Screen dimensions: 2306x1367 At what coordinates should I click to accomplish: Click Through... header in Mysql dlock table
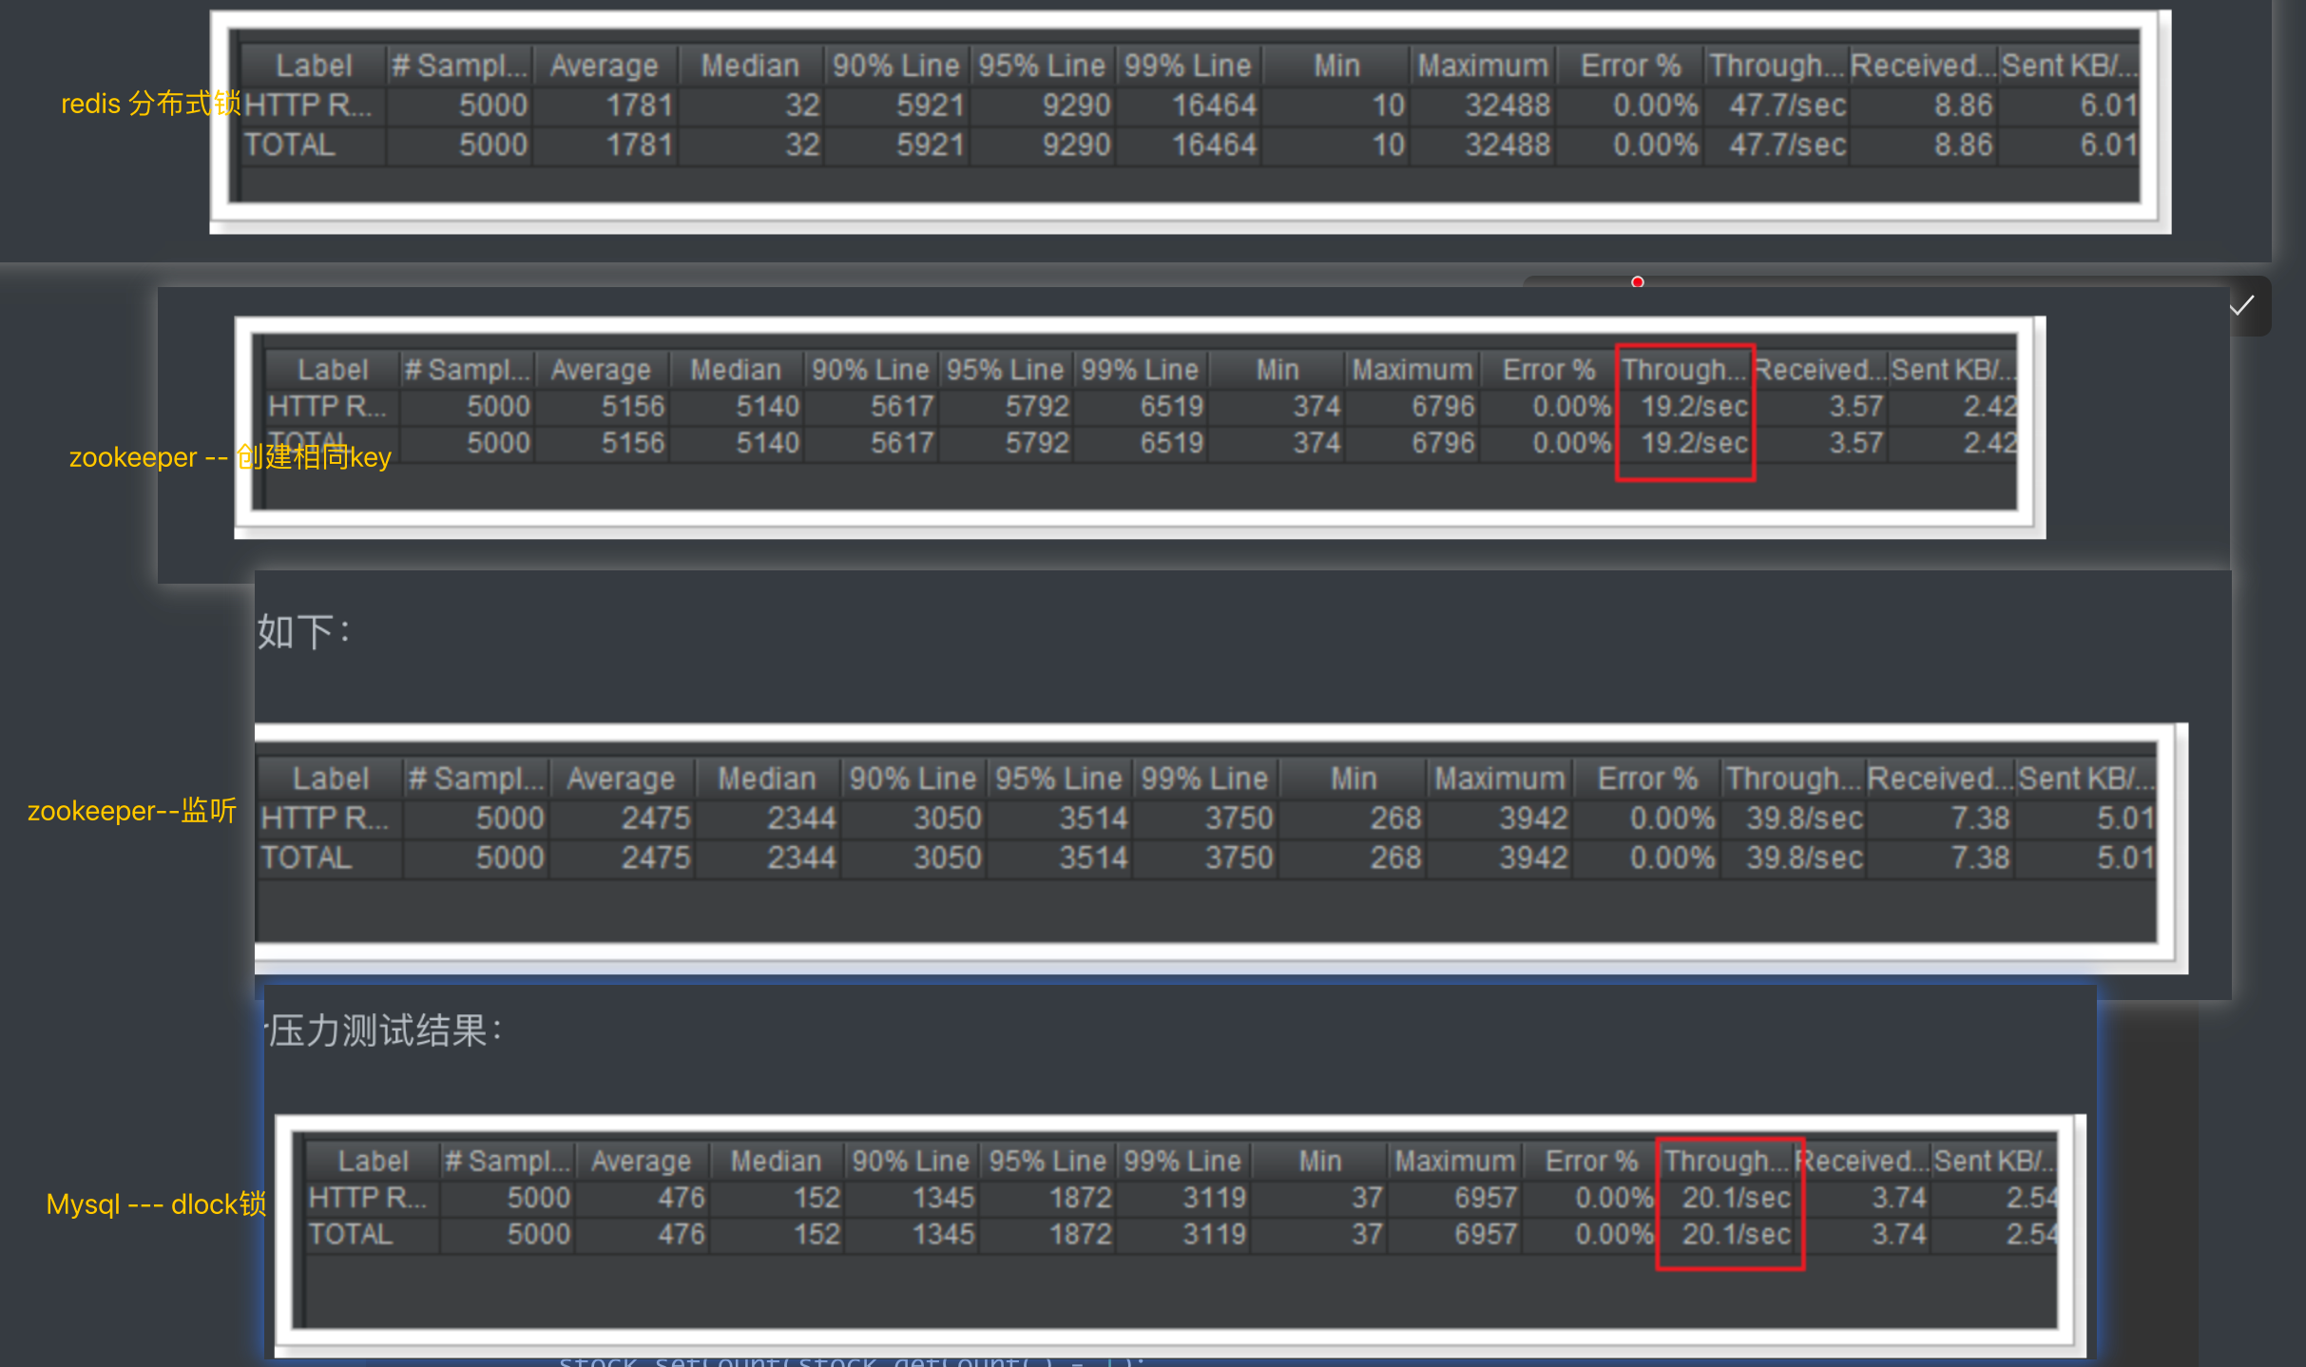1726,1161
